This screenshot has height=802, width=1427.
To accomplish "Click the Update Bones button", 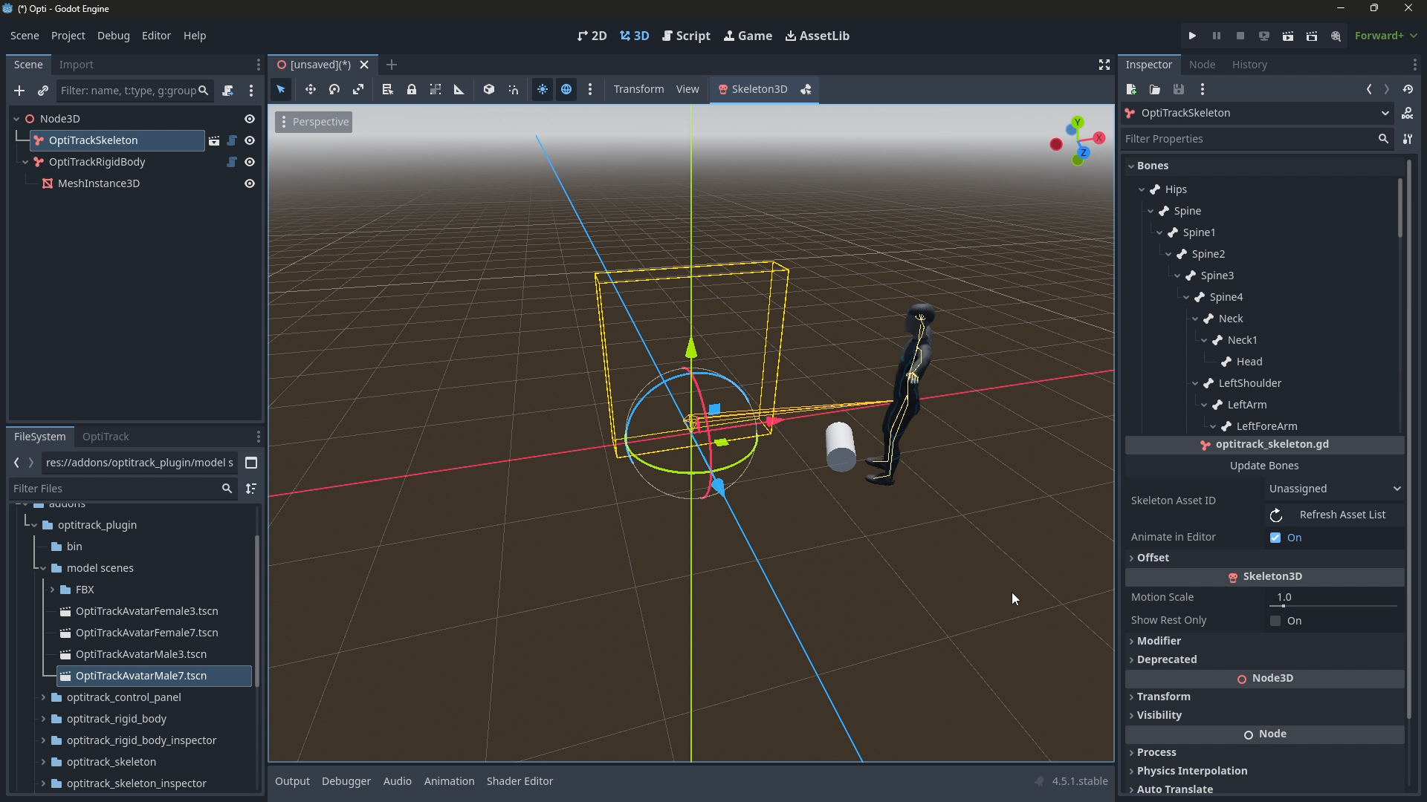I will point(1263,466).
